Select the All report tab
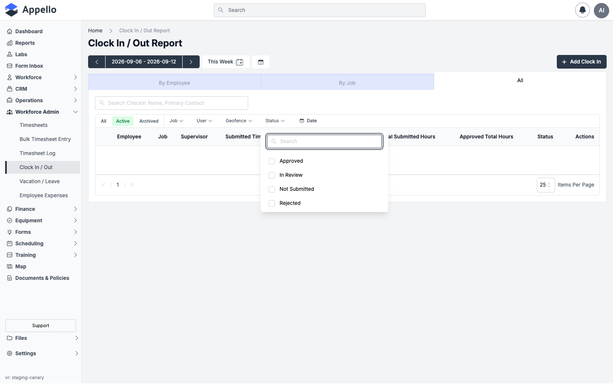Image resolution: width=613 pixels, height=391 pixels. [x=520, y=80]
